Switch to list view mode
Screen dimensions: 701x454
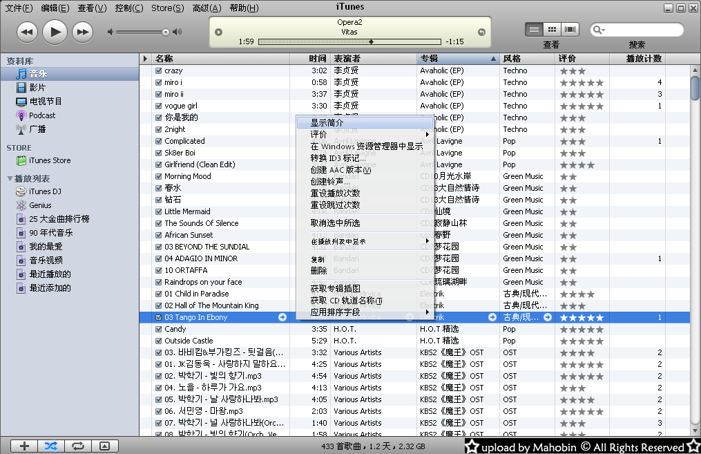coord(535,30)
